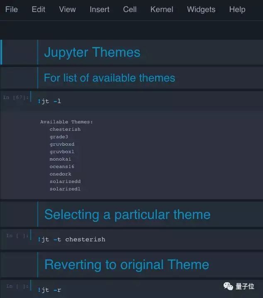Open the Kernel menu

(x=162, y=9)
